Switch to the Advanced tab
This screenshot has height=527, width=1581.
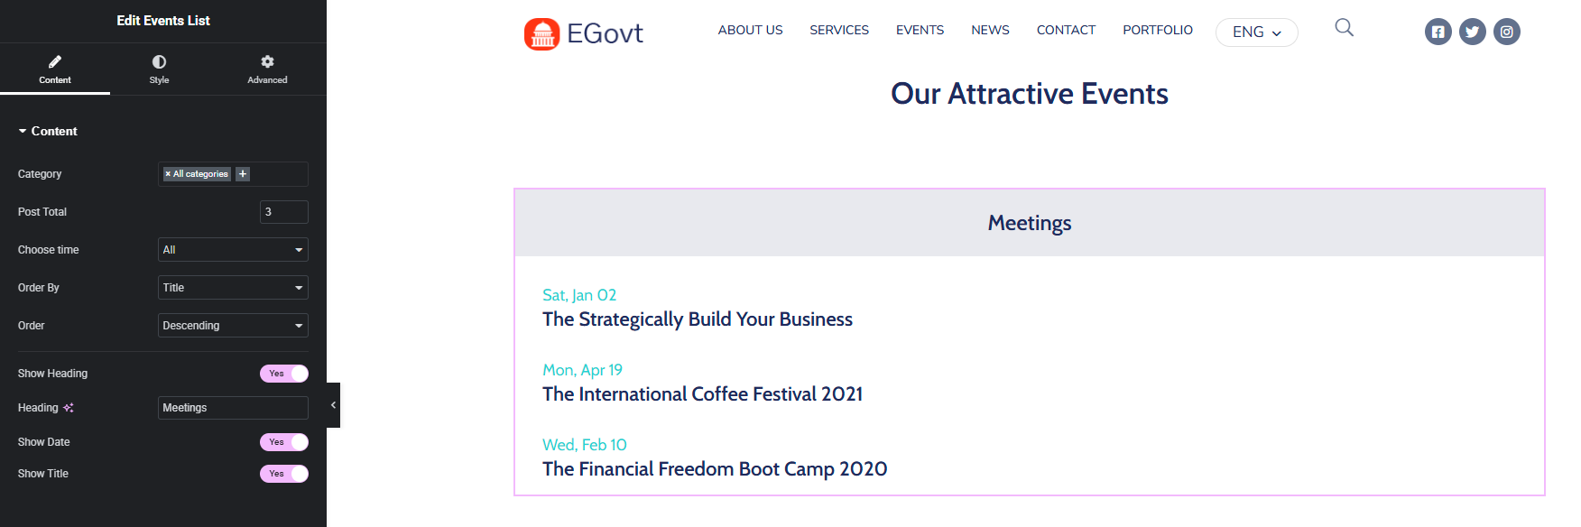[x=267, y=69]
